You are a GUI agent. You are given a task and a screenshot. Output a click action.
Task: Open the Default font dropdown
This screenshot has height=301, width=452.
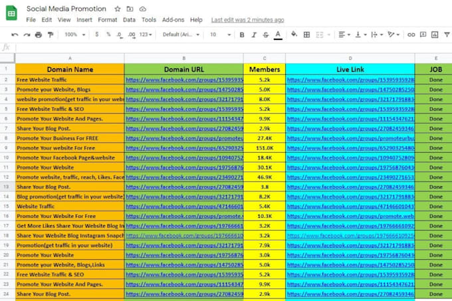tap(181, 35)
